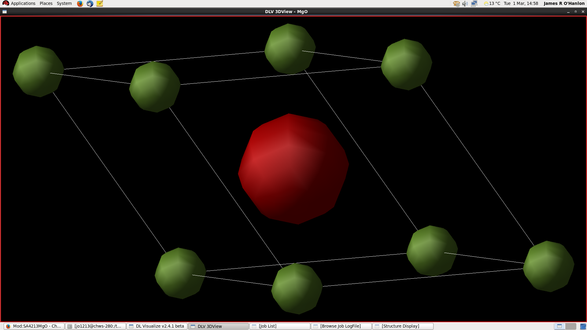587x330 pixels.
Task: Click the volume speaker icon
Action: pyautogui.click(x=465, y=4)
